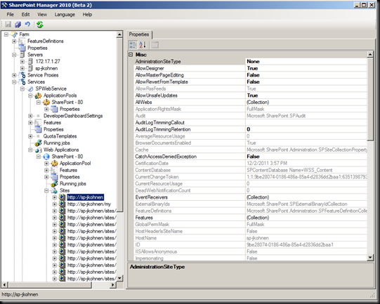Click the AuditLogTrimmingRetention value 0
Viewport: 380px width, 304px height.
point(249,129)
